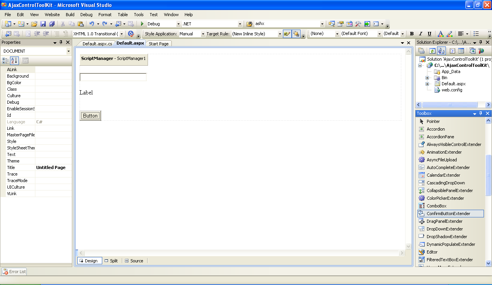
Task: Open the .NET platform dropdown
Action: [240, 24]
